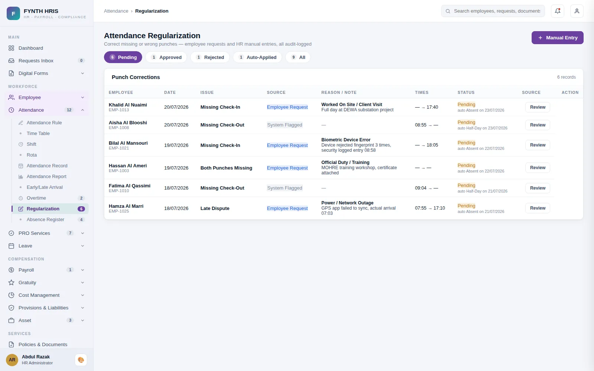Click the Gratuity star icon
The image size is (594, 371).
[12, 283]
